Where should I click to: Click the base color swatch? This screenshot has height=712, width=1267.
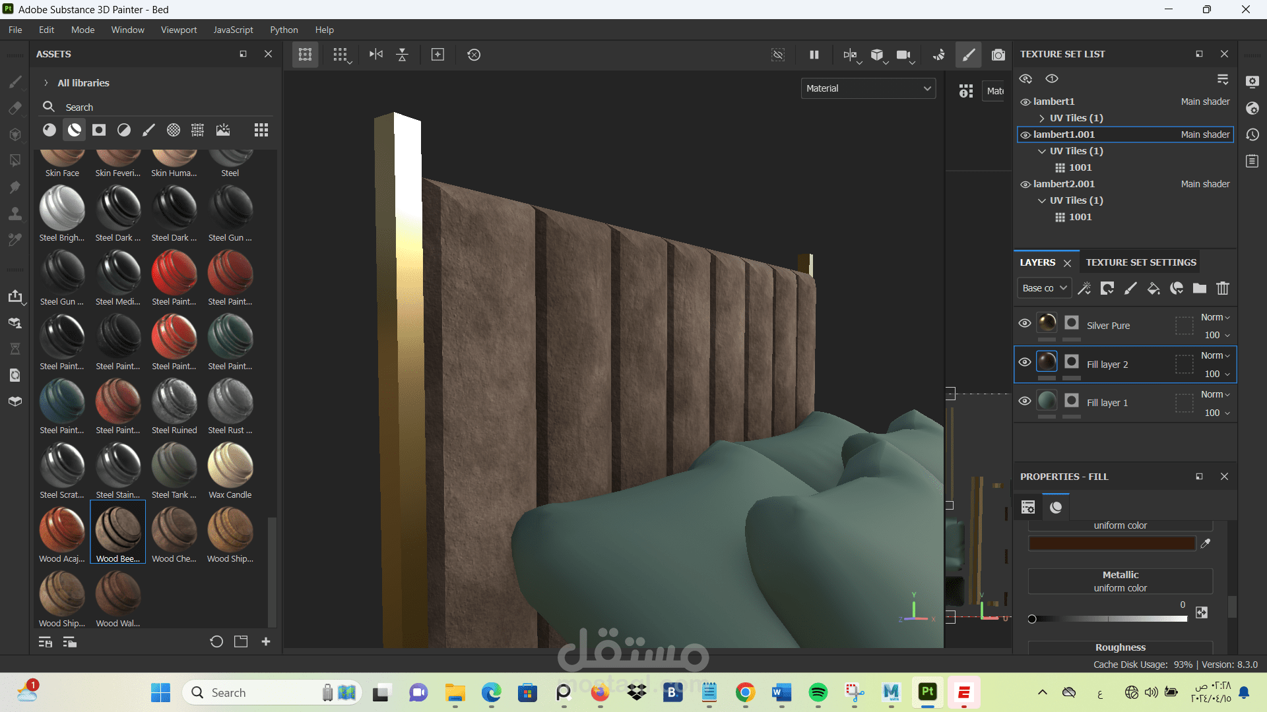click(1111, 544)
